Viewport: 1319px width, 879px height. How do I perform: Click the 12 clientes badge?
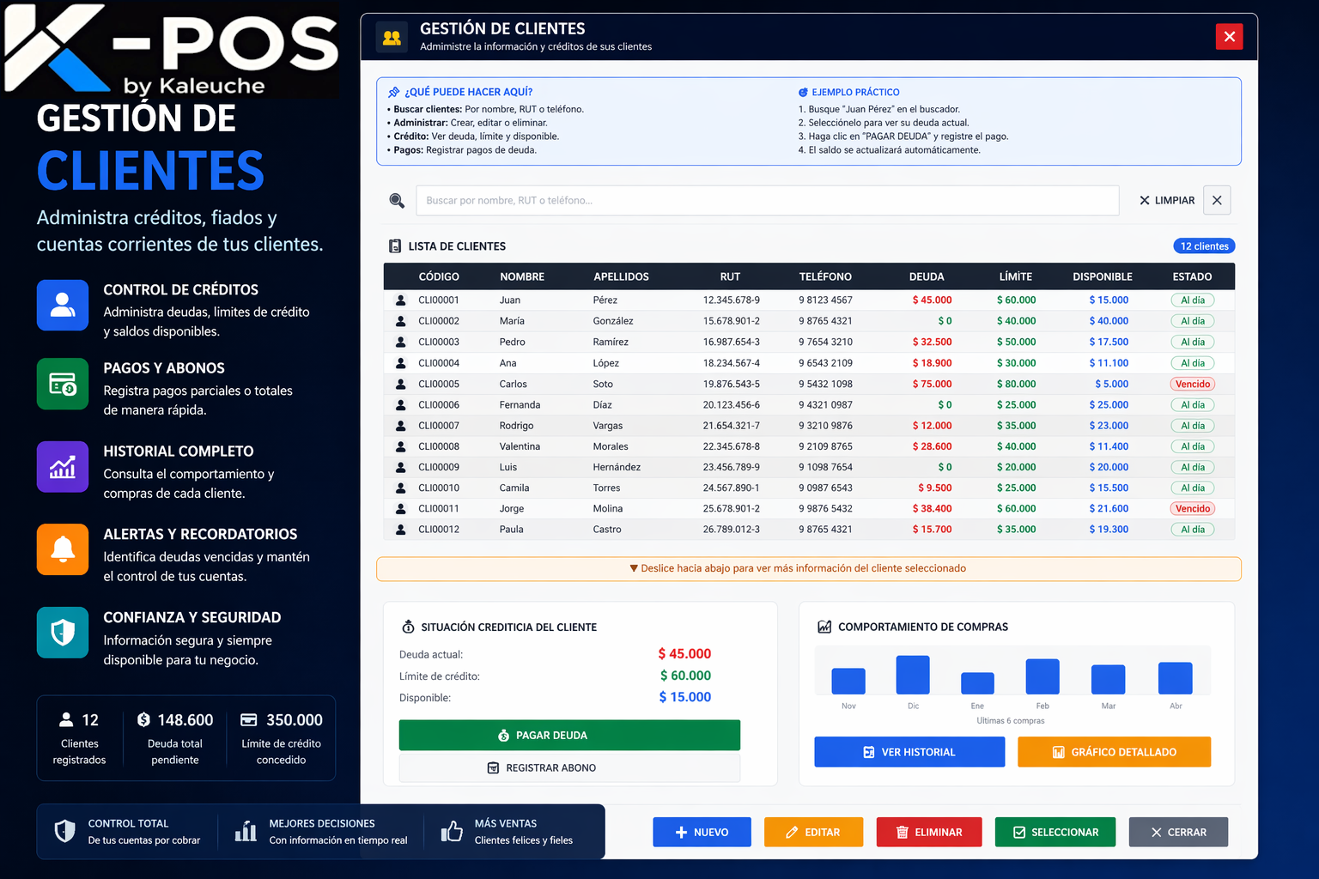1204,246
